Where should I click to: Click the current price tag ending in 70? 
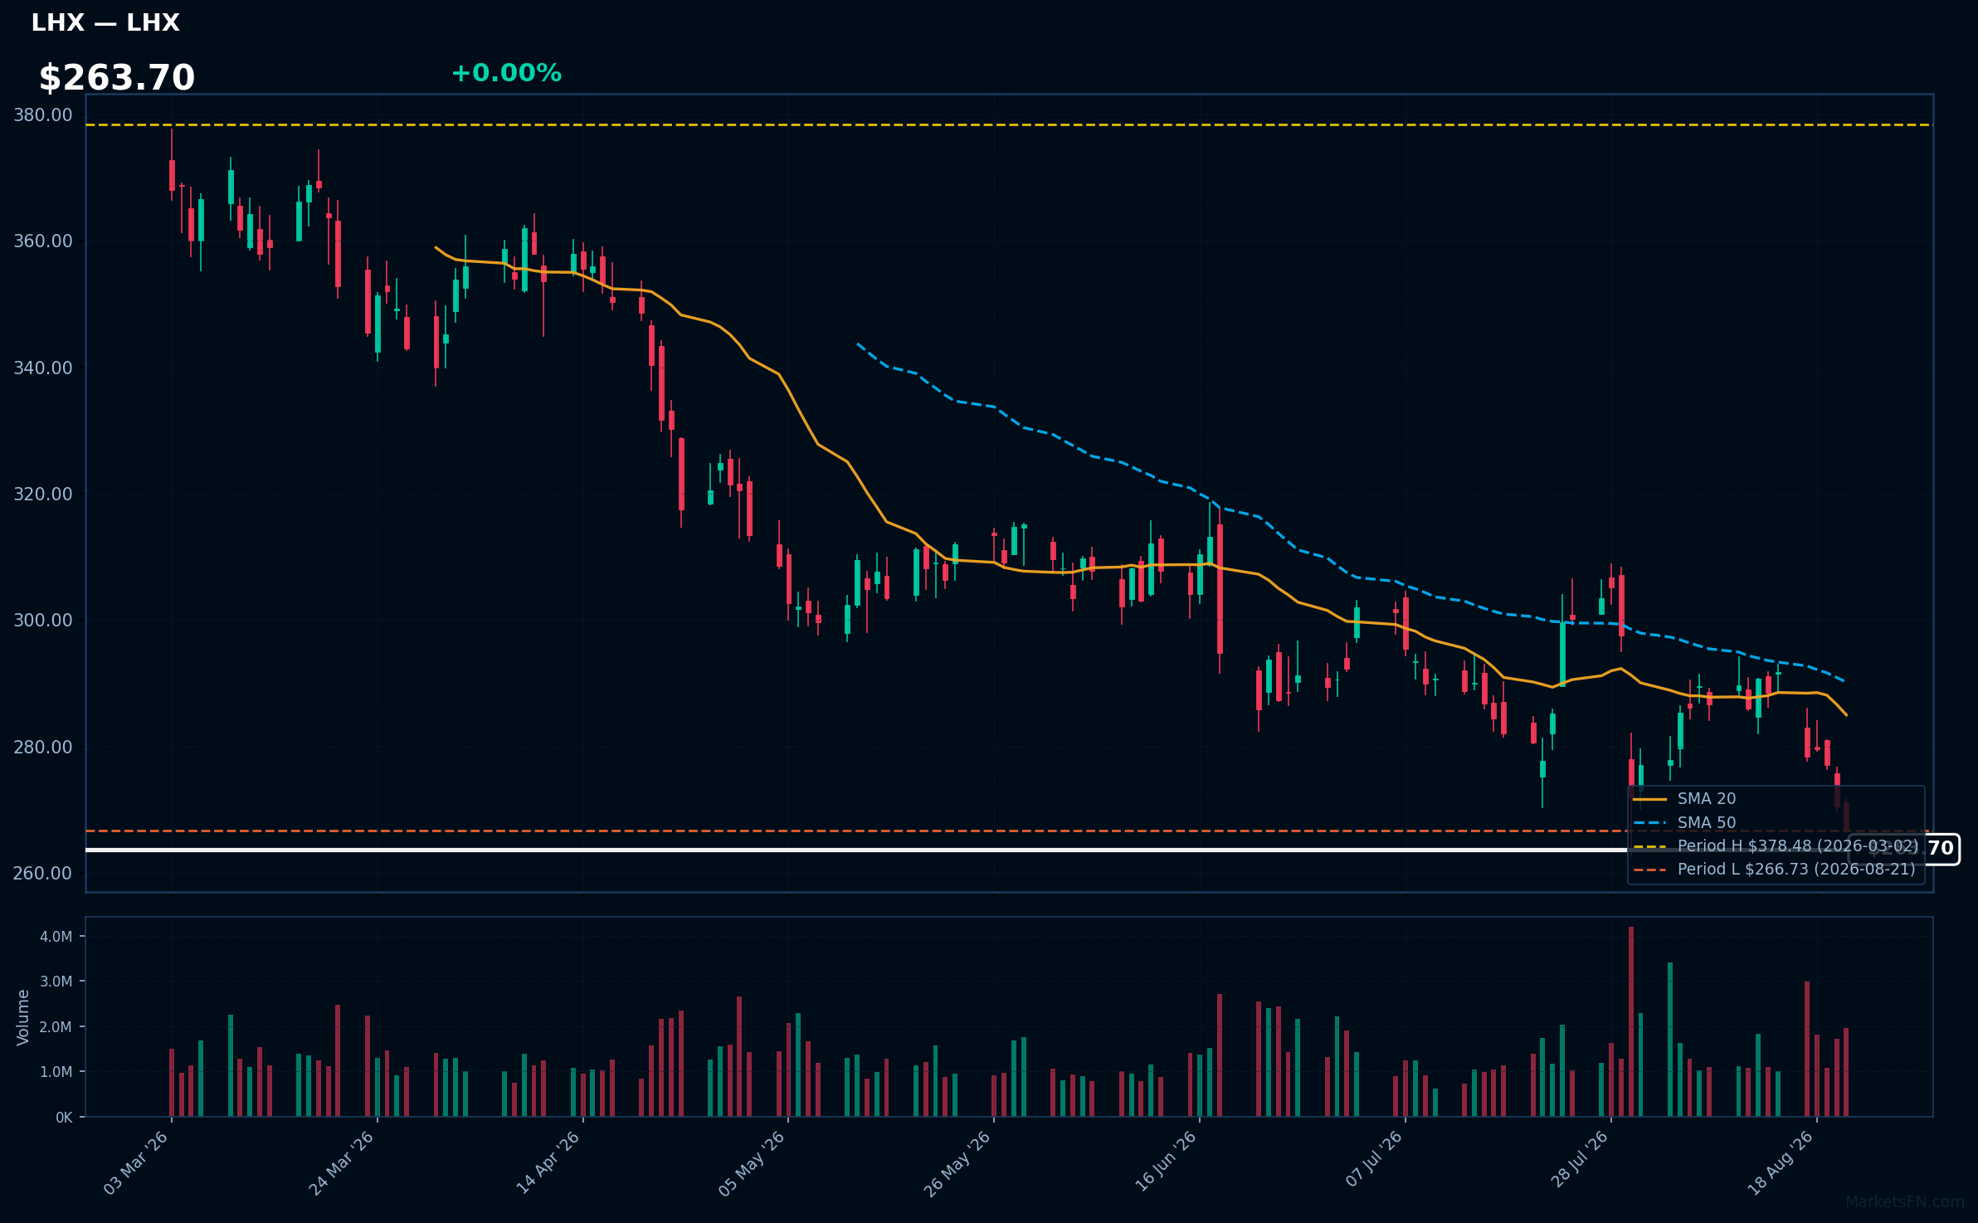[x=1904, y=849]
